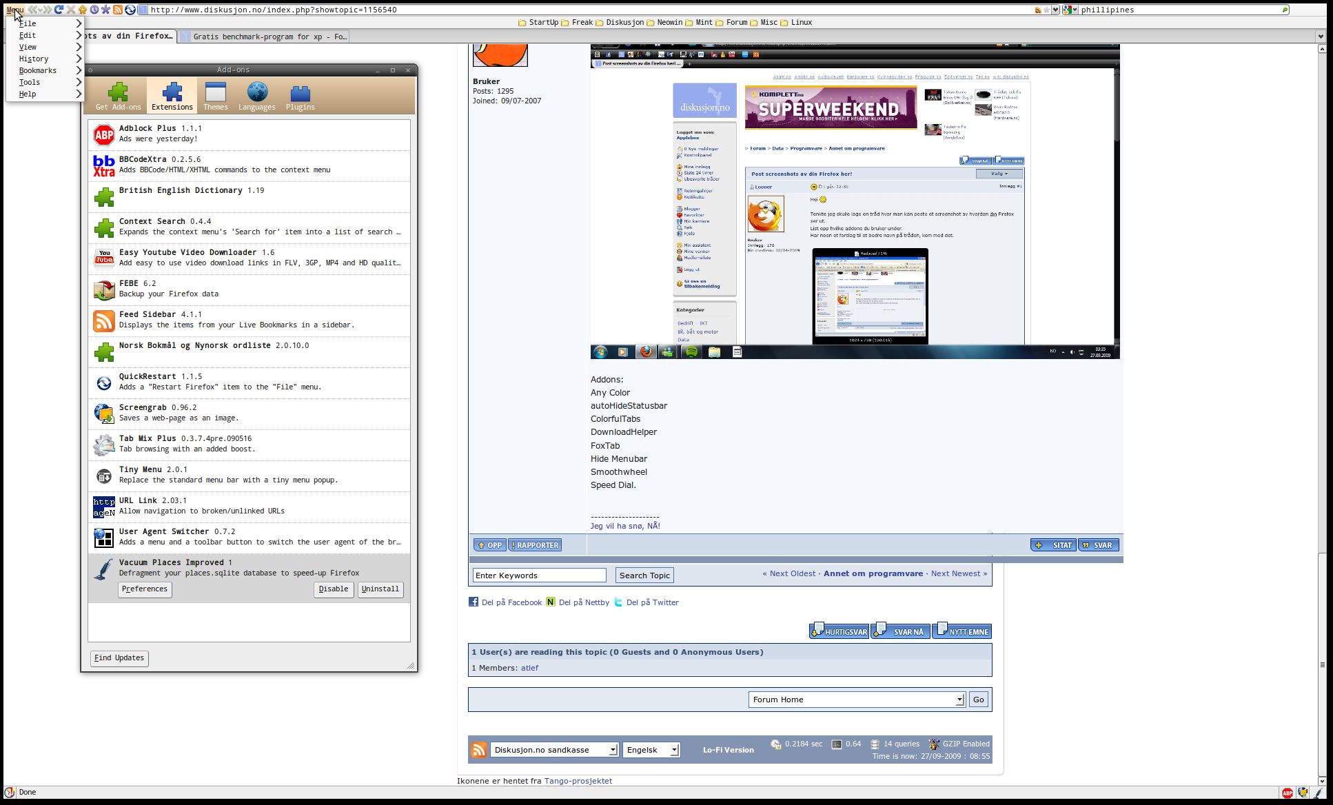Open the Diskusjon bookmark folder
1333x805 pixels.
(x=619, y=22)
